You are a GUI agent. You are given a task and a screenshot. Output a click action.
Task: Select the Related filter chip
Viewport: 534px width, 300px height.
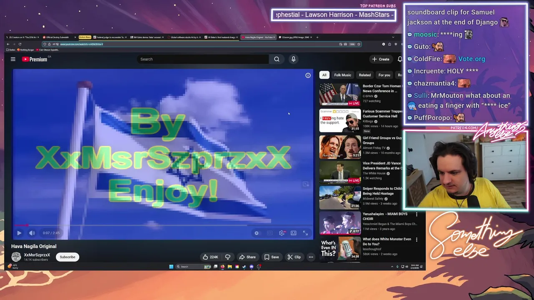[x=365, y=75]
